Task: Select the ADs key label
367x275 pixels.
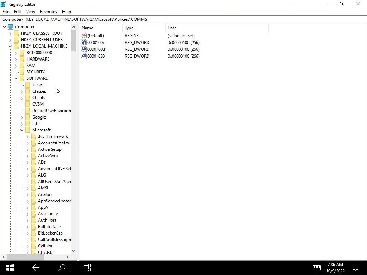Action: (42, 162)
